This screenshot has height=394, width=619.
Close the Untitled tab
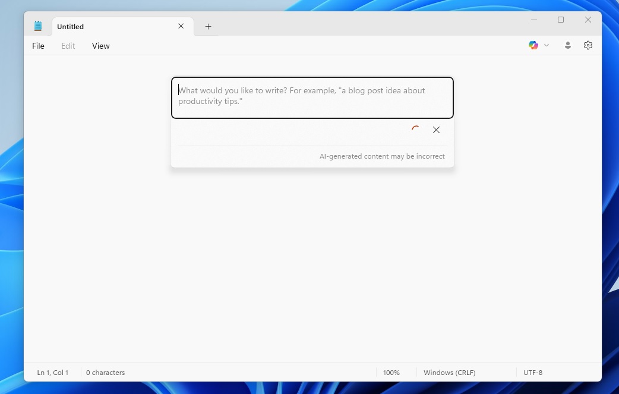[x=181, y=26]
